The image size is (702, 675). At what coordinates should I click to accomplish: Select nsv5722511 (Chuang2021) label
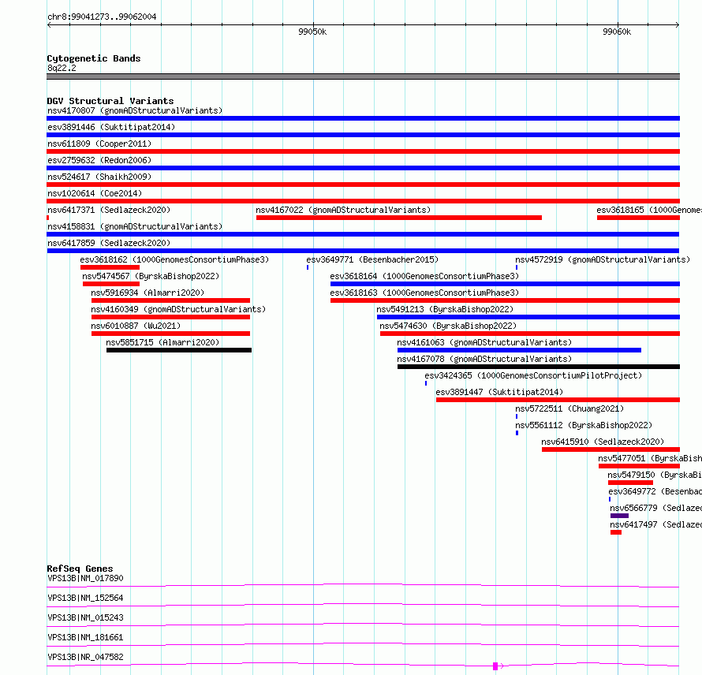click(x=569, y=408)
